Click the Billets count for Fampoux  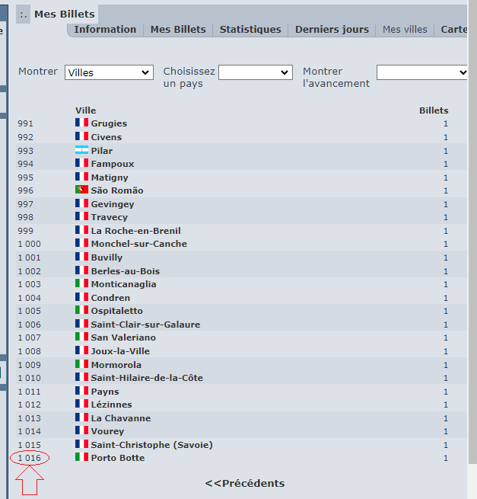click(x=446, y=164)
